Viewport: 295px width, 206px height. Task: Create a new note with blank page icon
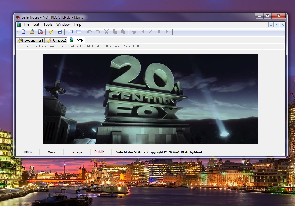point(23,32)
